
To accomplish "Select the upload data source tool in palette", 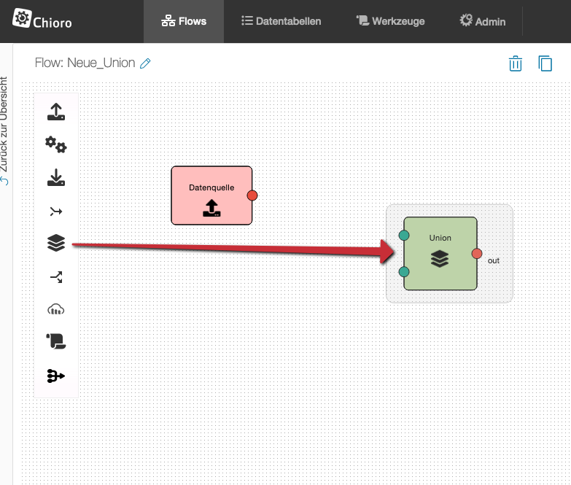I will 56,112.
